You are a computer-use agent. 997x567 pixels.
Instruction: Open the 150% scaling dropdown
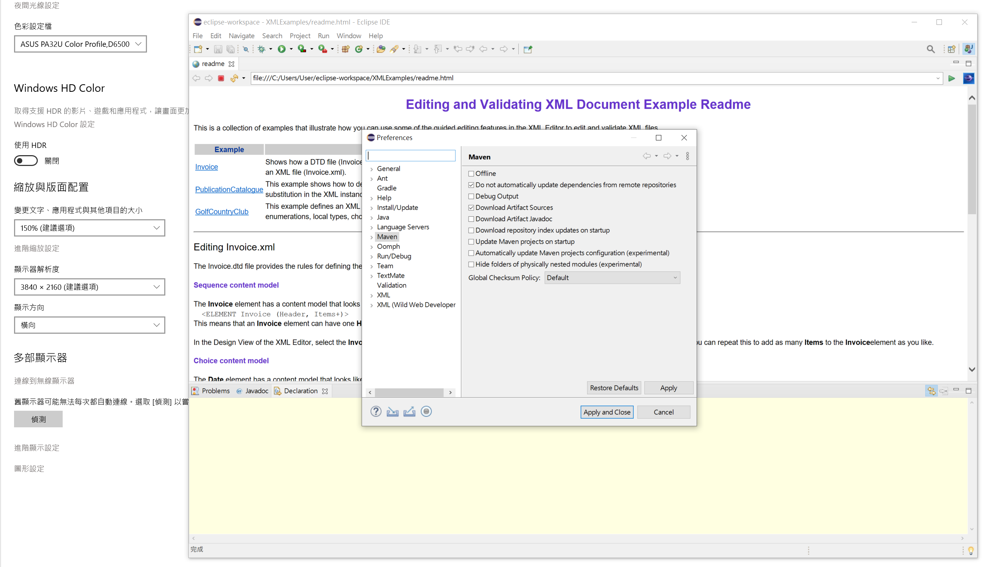(90, 228)
